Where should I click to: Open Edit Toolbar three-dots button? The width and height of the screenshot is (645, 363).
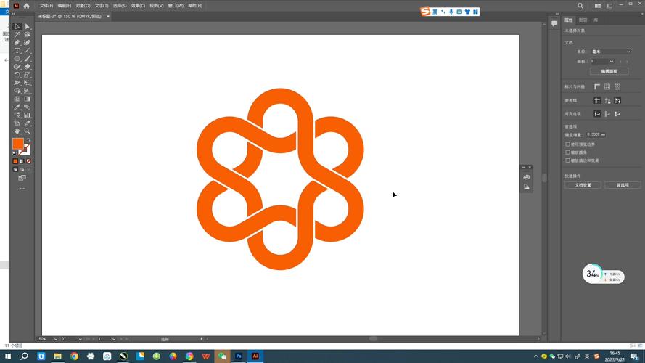coord(22,189)
